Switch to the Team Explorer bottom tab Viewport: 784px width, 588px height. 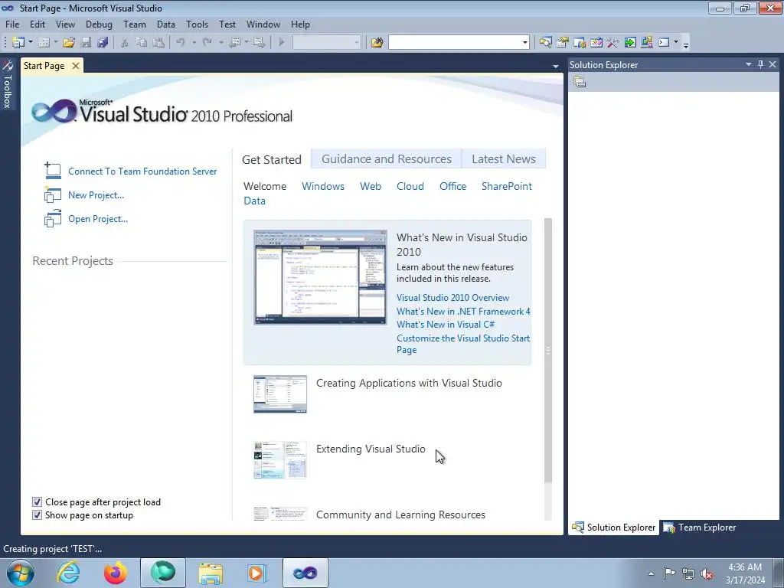point(700,528)
